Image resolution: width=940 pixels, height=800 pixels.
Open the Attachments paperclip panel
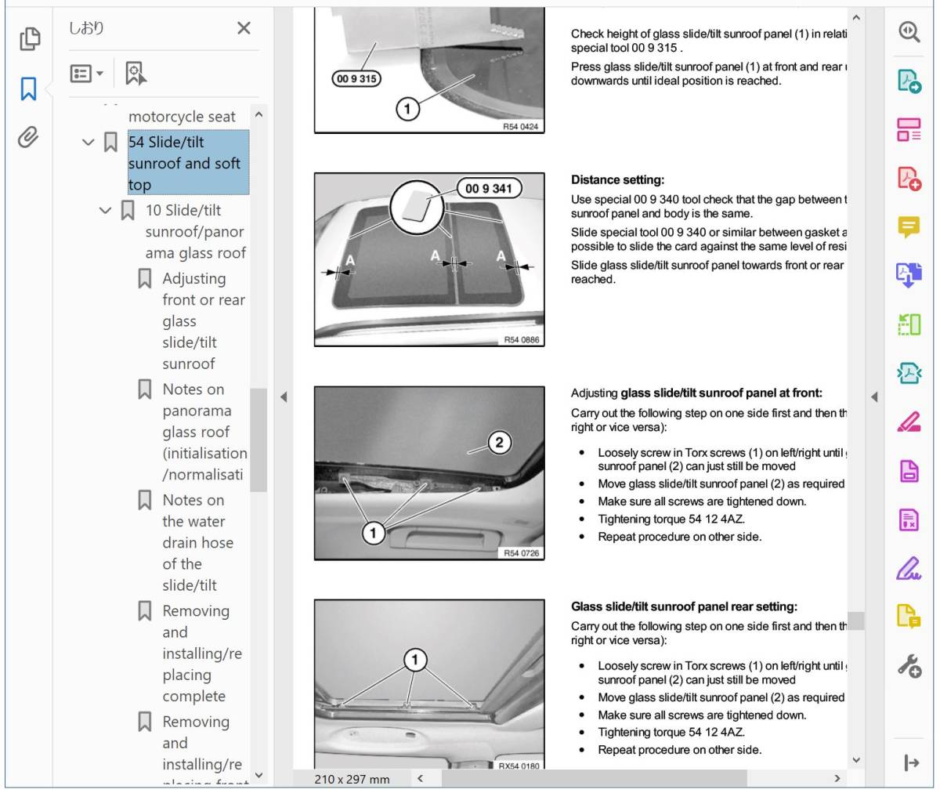28,137
